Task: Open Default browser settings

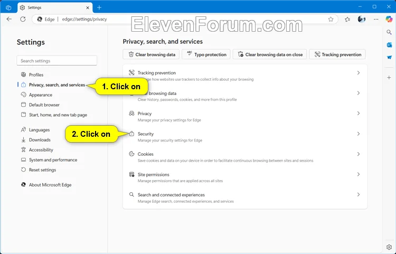Action: point(44,105)
